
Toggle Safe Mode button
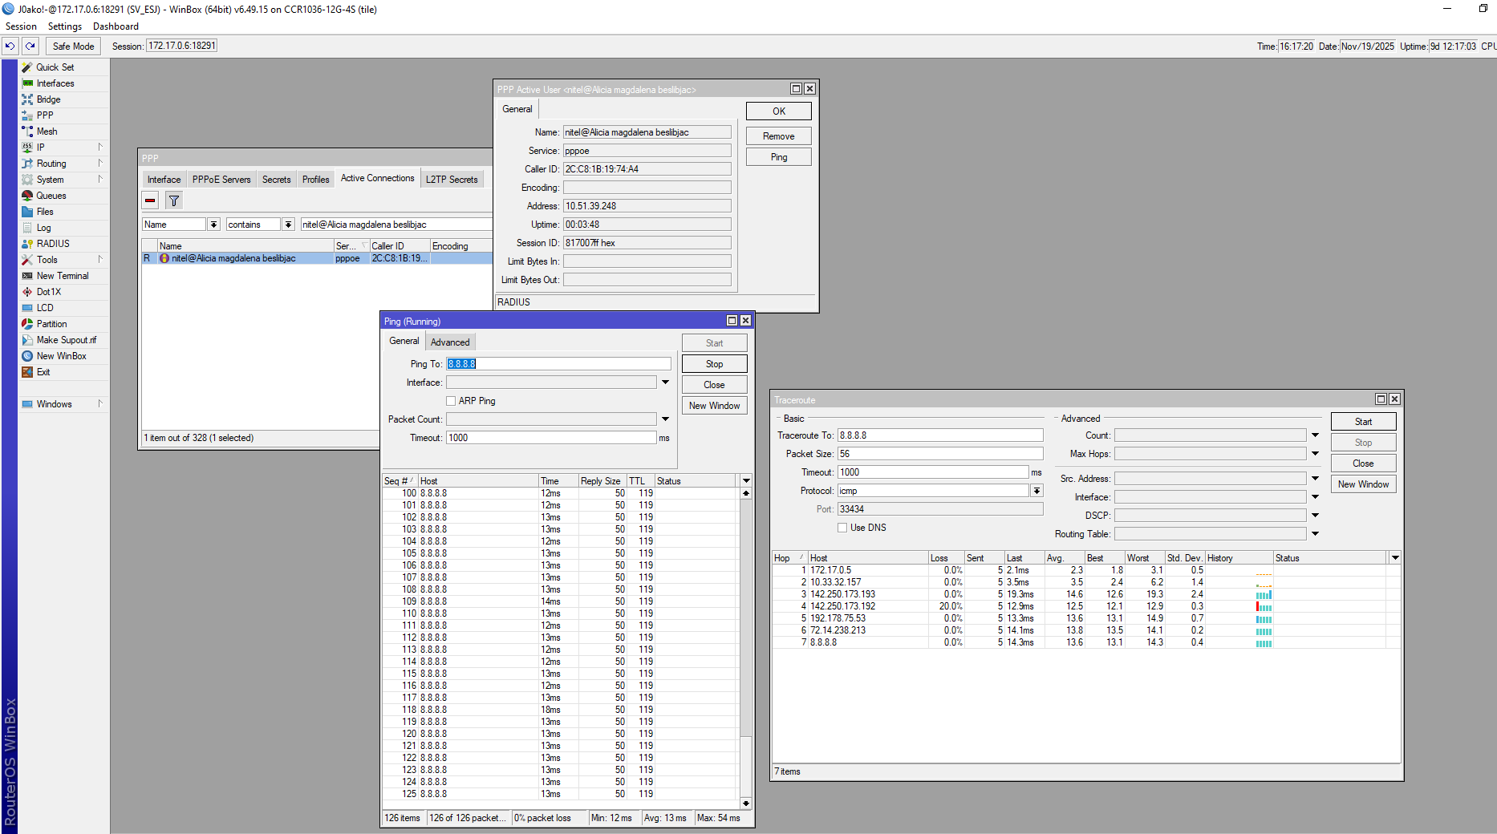click(73, 47)
